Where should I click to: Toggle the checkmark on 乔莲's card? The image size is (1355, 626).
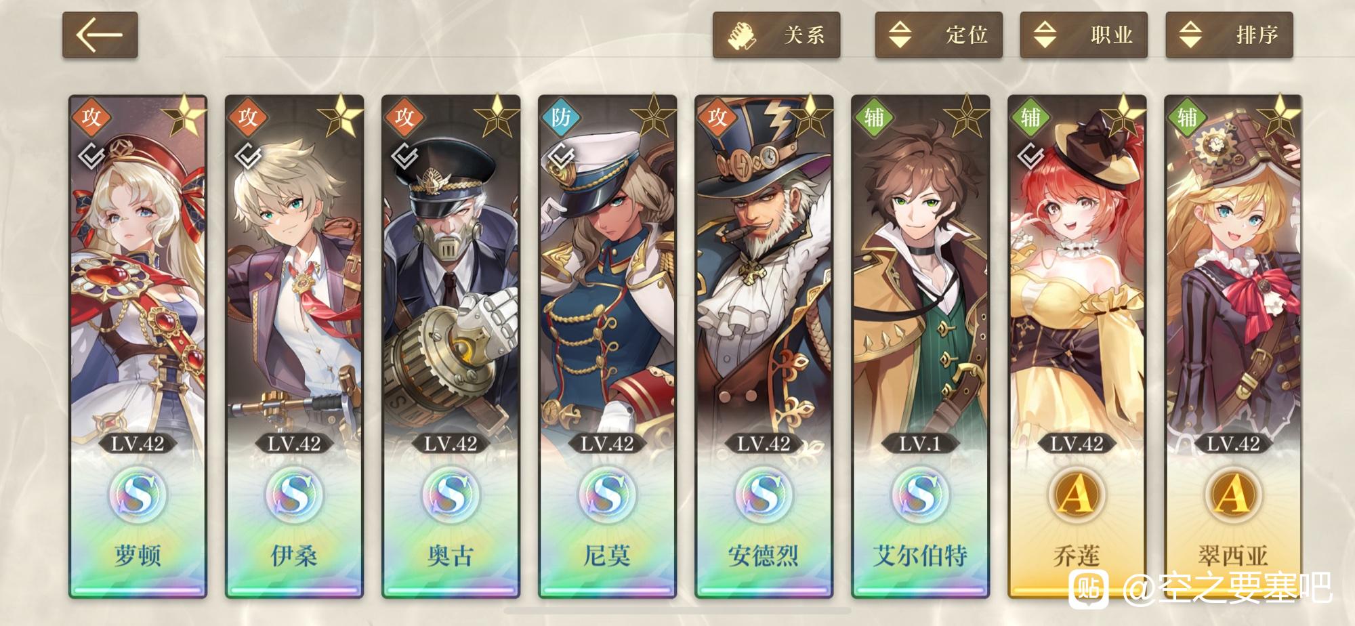(x=1030, y=156)
